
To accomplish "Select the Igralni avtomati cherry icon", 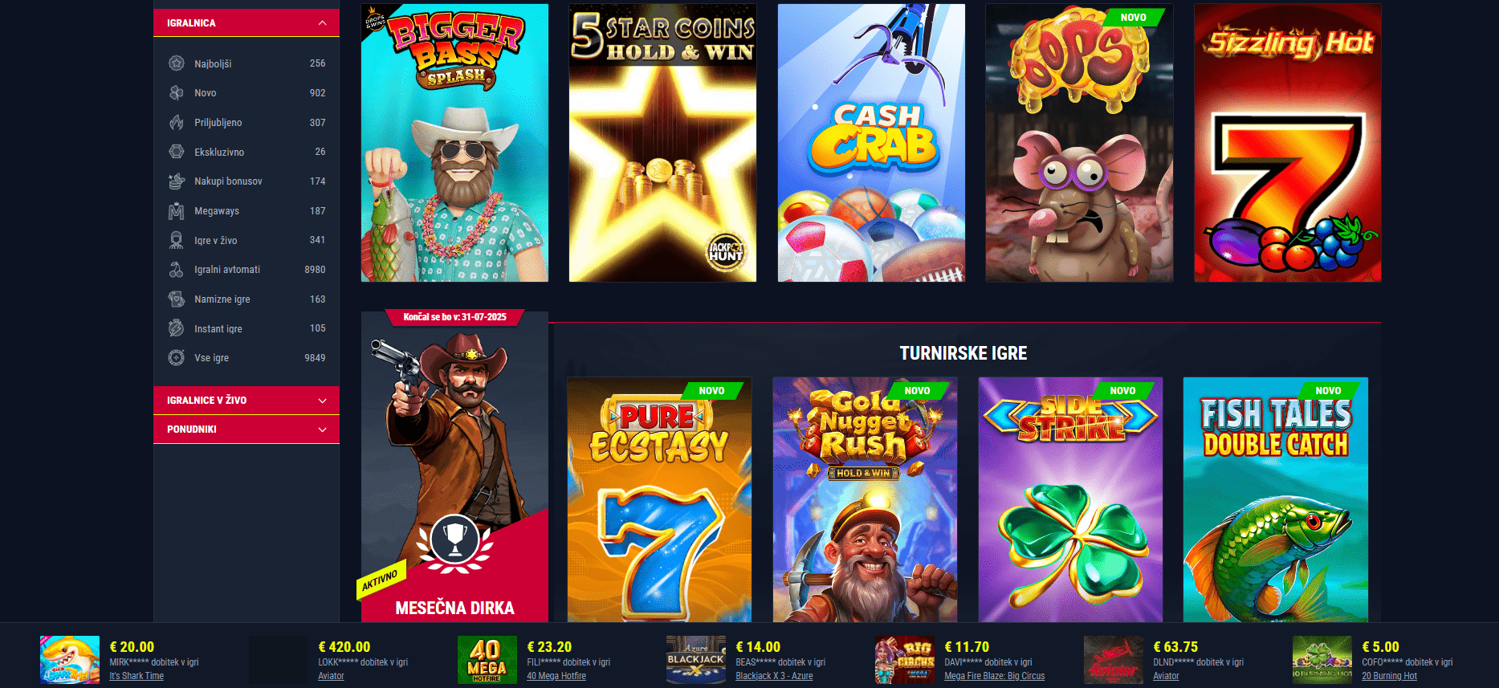I will coord(177,270).
